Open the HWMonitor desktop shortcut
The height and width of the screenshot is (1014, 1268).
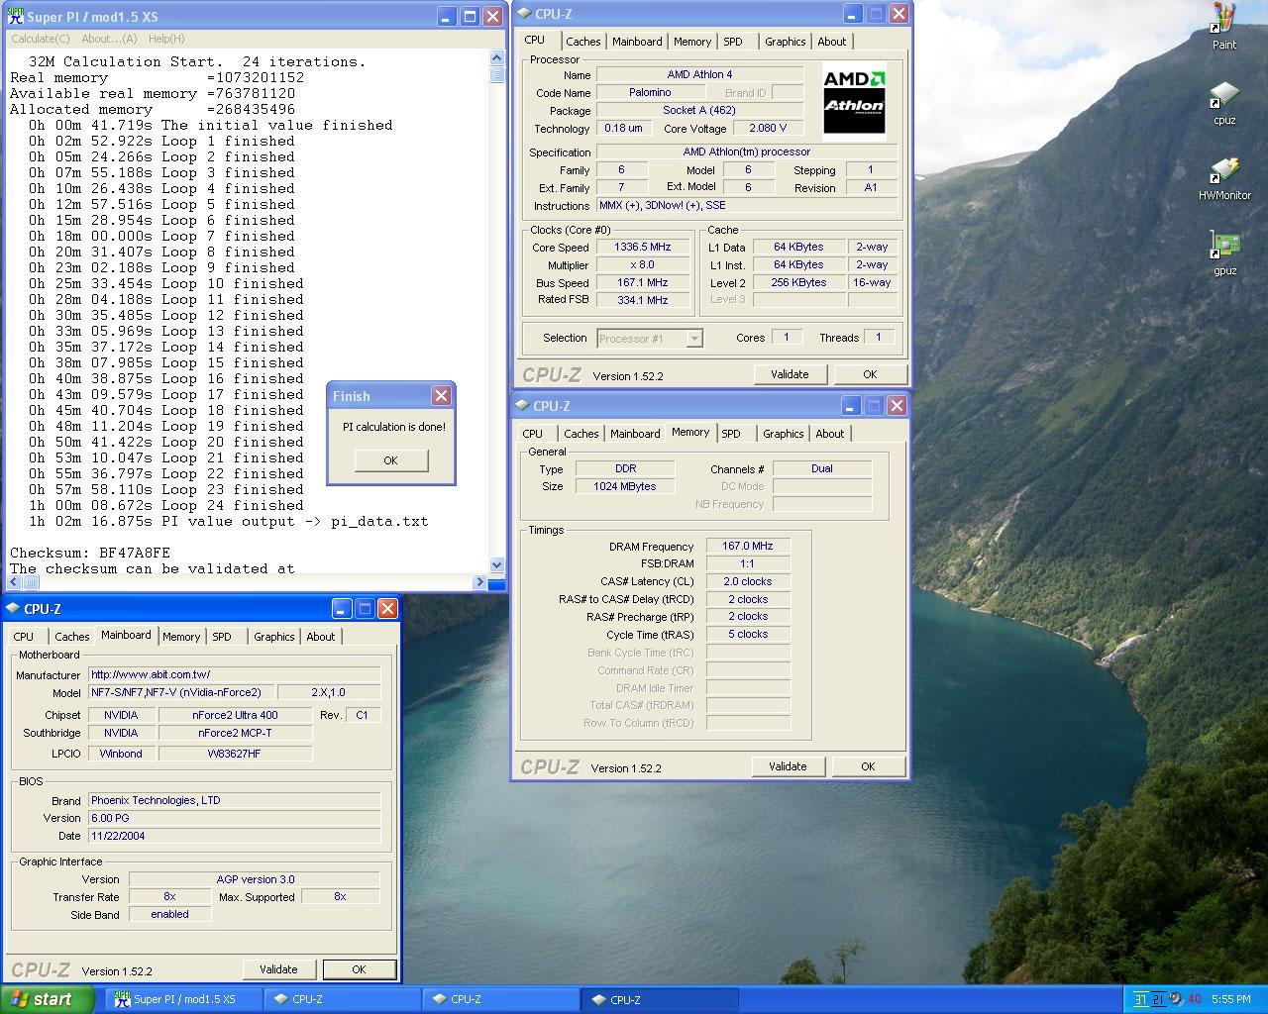point(1224,178)
